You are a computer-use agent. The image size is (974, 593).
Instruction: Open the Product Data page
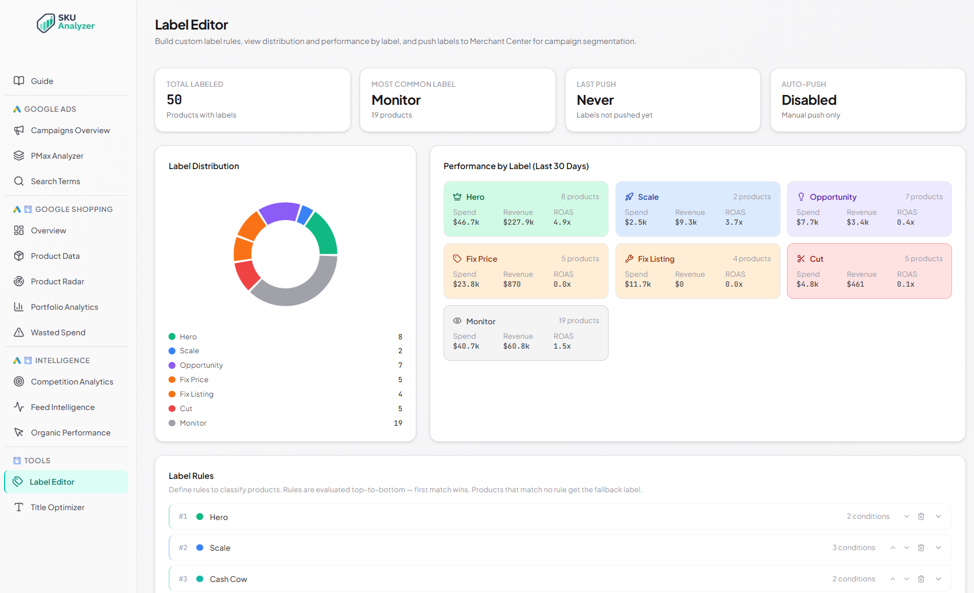coord(55,255)
